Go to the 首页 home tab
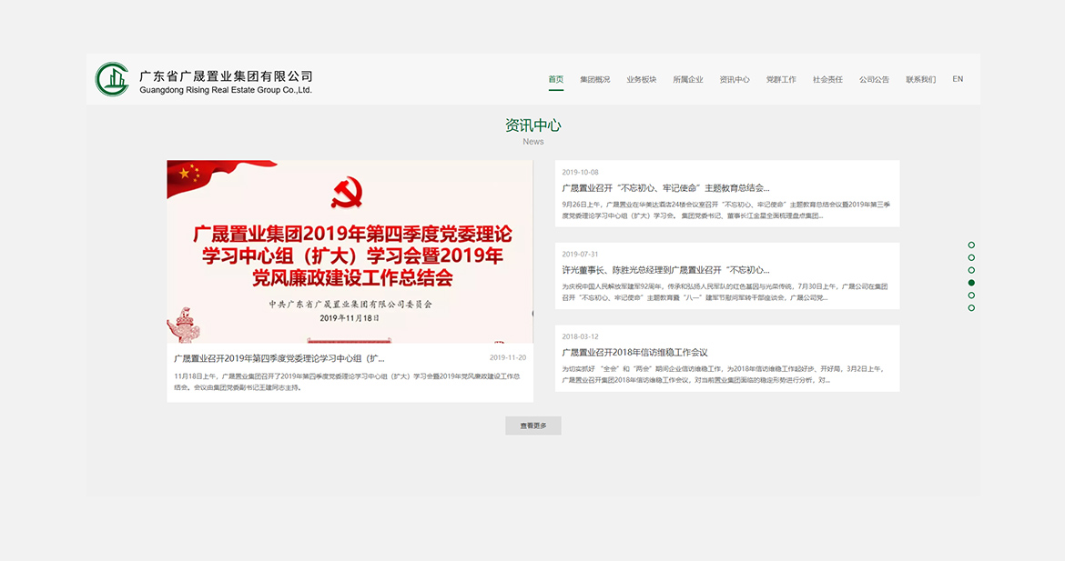This screenshot has height=561, width=1065. tap(555, 79)
